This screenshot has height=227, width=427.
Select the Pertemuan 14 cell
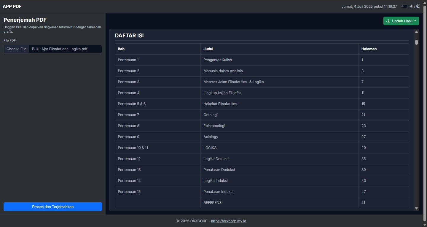pyautogui.click(x=158, y=181)
